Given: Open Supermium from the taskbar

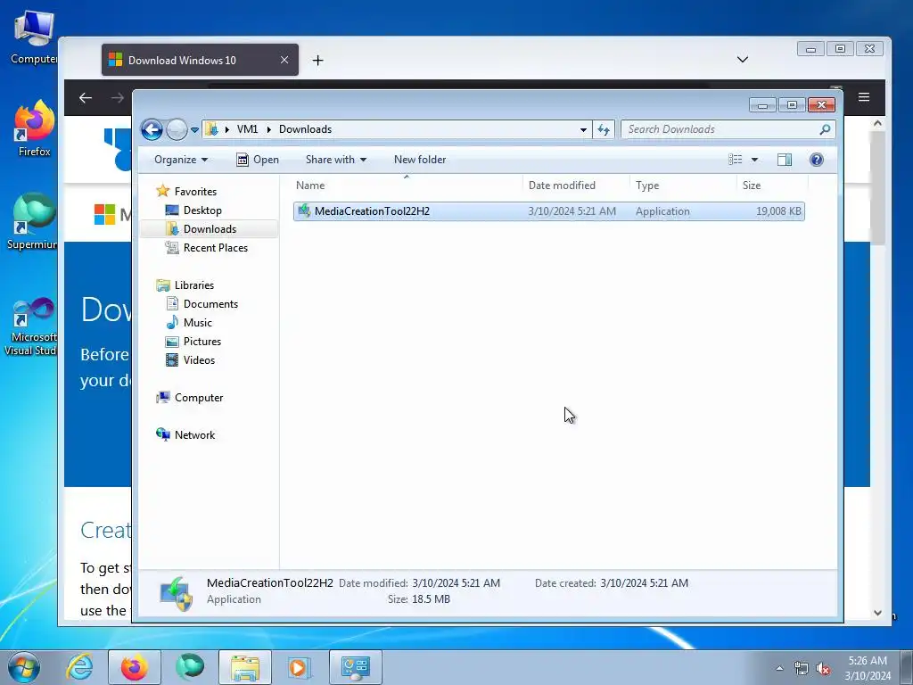Looking at the screenshot, I should click(x=190, y=667).
